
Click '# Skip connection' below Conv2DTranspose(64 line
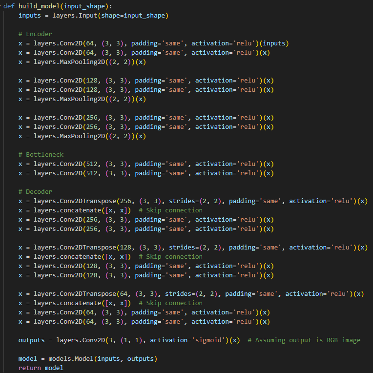[x=170, y=303]
